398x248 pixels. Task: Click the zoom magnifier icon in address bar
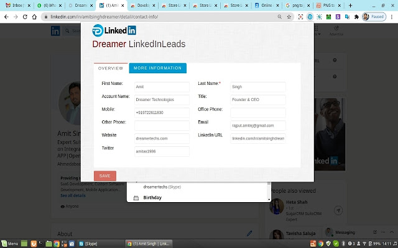[x=279, y=17]
